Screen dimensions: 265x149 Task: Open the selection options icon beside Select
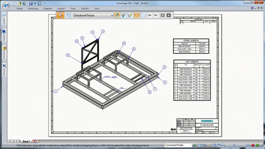tap(69, 15)
